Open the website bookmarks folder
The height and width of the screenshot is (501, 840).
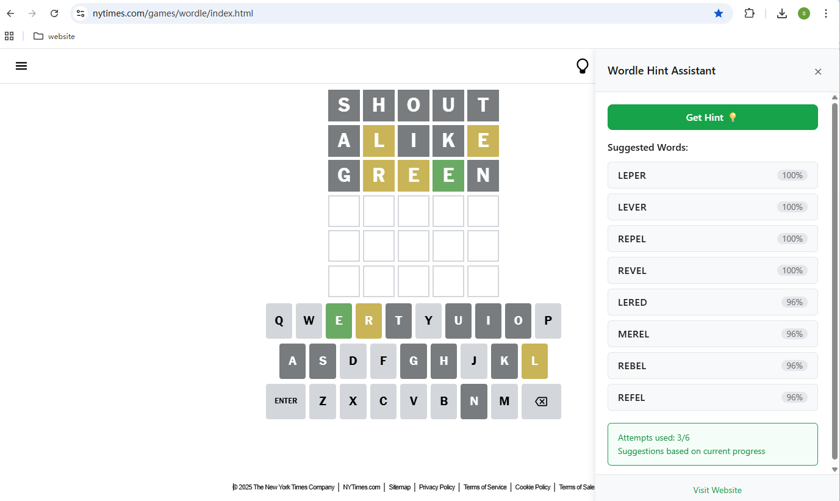pyautogui.click(x=54, y=36)
